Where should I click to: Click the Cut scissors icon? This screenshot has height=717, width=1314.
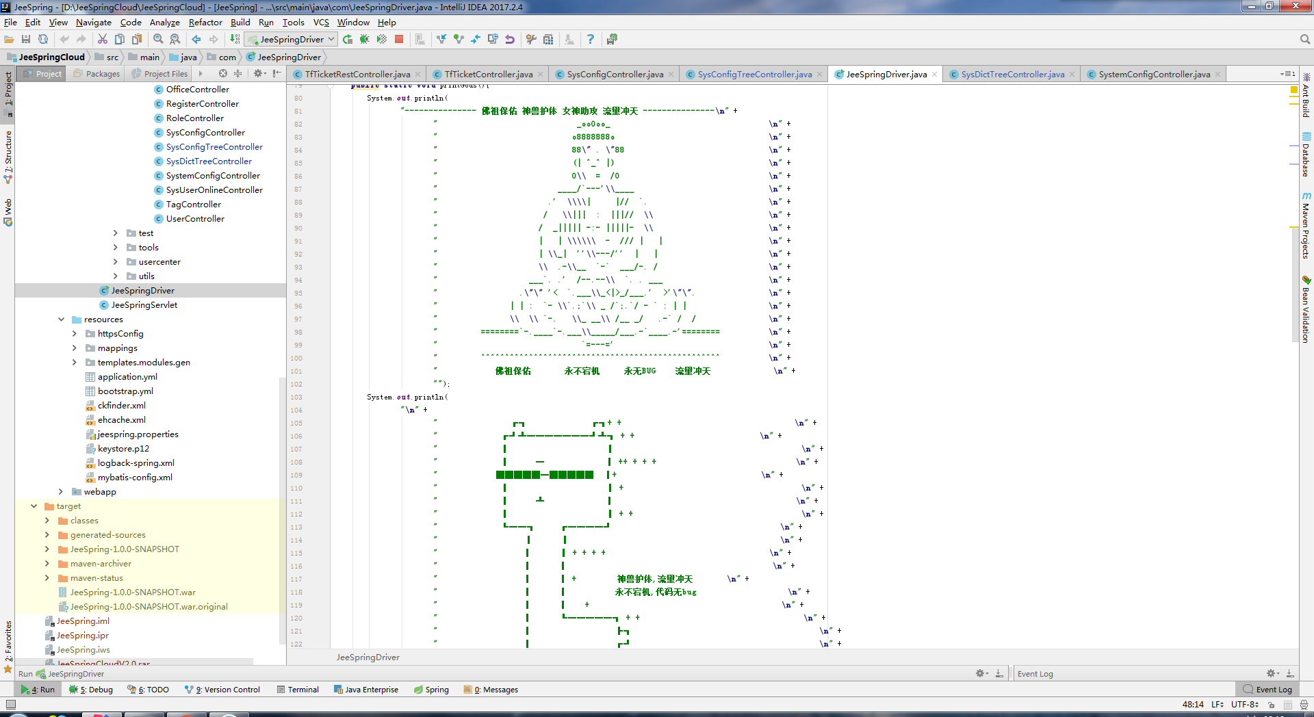(x=102, y=40)
